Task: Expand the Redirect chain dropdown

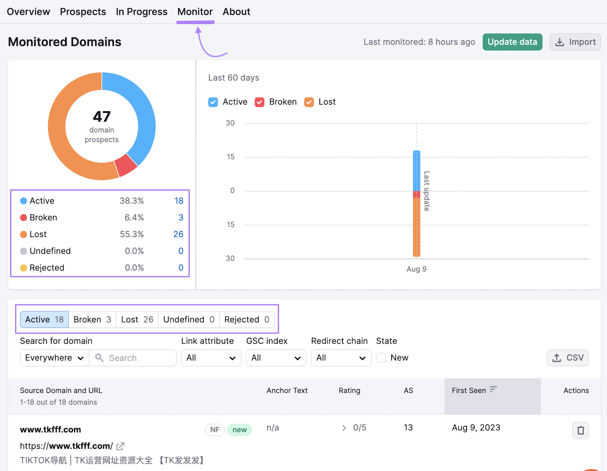Action: pyautogui.click(x=341, y=358)
